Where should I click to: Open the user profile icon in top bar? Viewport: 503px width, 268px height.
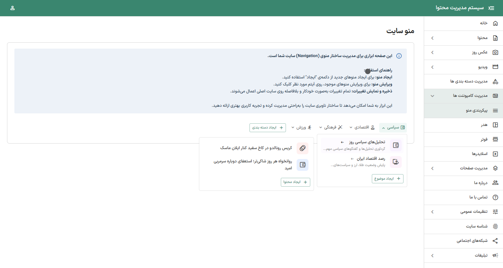click(13, 8)
